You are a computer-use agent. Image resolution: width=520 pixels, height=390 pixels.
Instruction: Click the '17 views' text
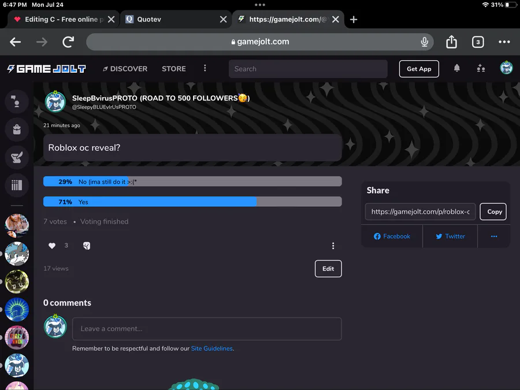(x=56, y=269)
